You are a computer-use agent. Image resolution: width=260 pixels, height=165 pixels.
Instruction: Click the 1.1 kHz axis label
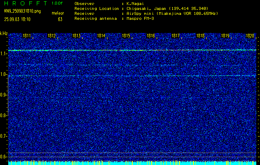click(x=3, y=54)
